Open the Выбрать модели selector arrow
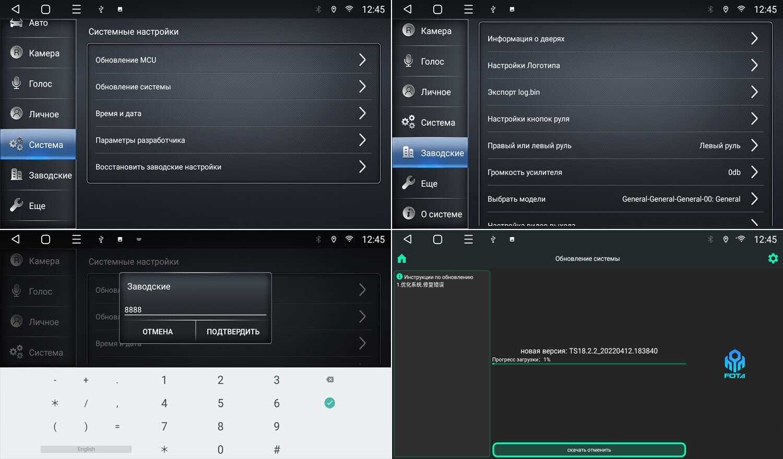The image size is (783, 459). [x=754, y=199]
